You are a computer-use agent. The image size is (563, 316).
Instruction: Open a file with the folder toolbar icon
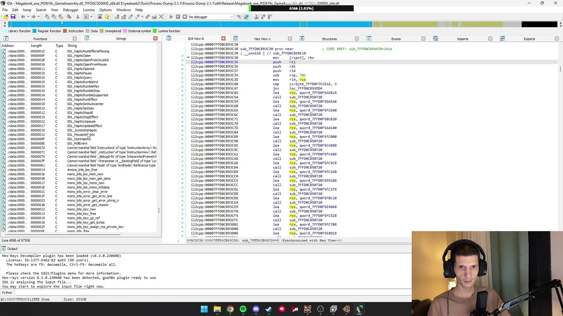click(x=6, y=17)
